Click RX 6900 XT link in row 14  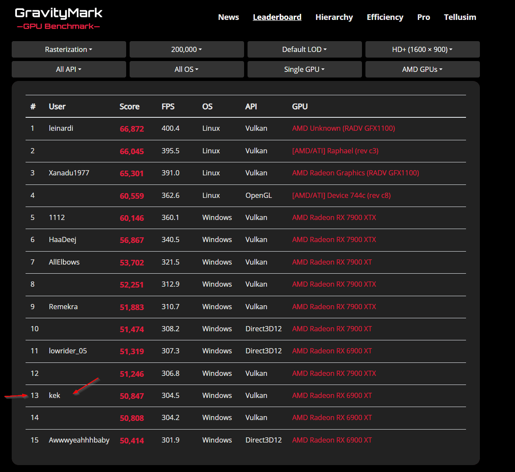pos(332,417)
